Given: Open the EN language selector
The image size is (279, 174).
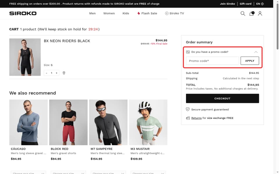Looking at the screenshot, I should pyautogui.click(x=260, y=4).
